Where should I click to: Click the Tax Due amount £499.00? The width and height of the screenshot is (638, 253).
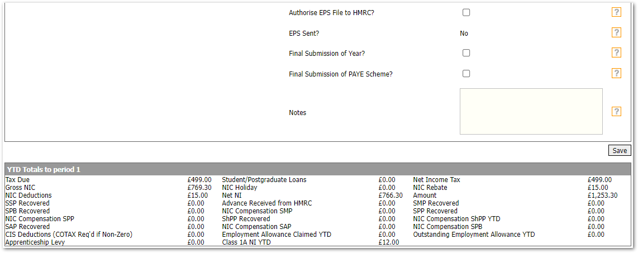click(199, 180)
